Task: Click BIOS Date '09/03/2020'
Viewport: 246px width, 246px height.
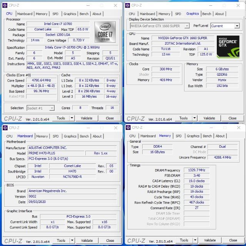Action: (x=72, y=202)
